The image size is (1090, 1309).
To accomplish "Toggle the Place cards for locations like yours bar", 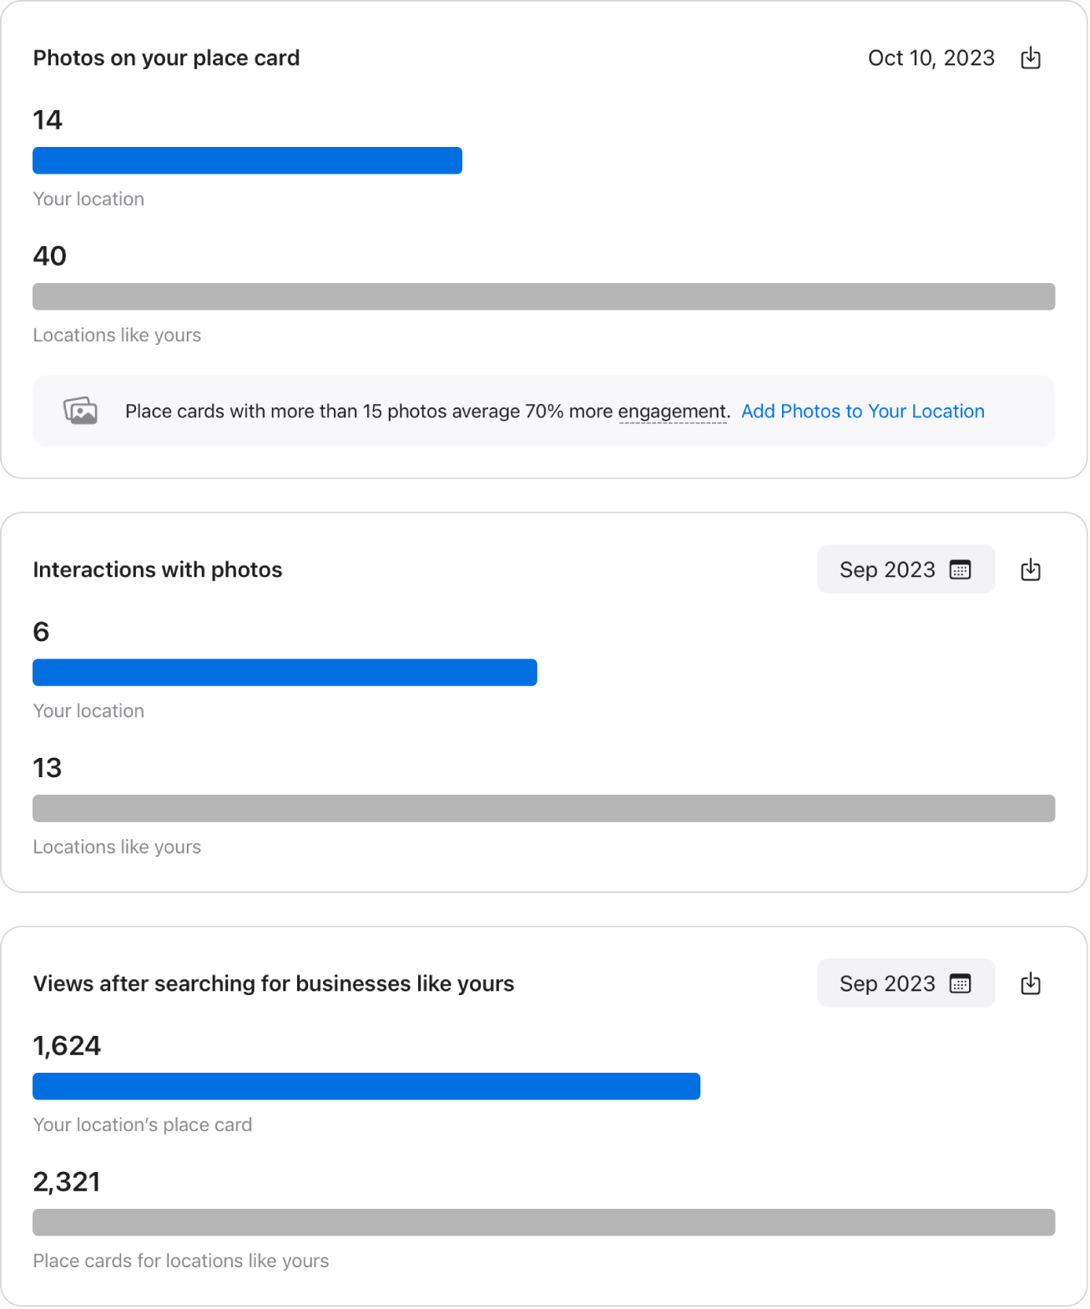I will [543, 1223].
